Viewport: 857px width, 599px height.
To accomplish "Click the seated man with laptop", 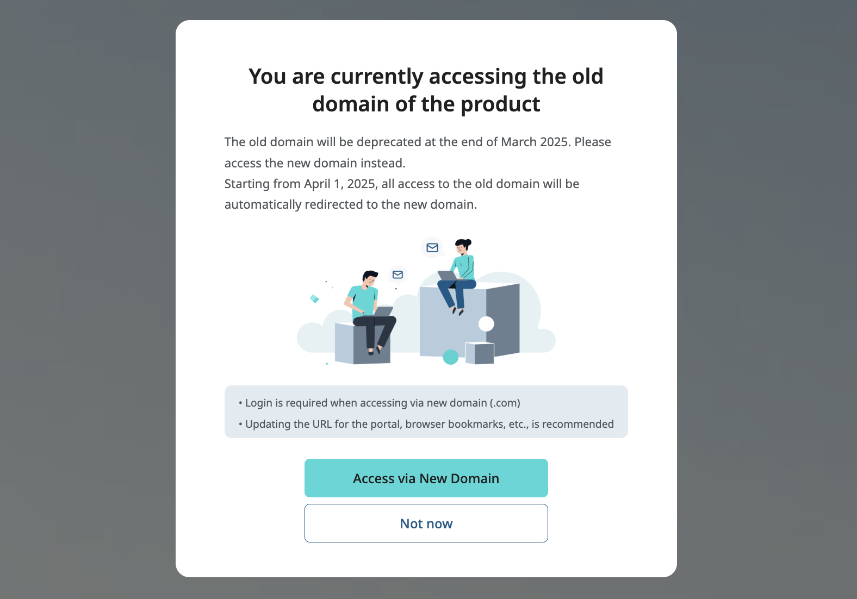I will pyautogui.click(x=370, y=312).
